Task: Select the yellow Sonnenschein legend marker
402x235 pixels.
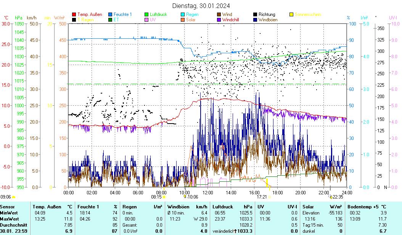Action: [291, 14]
